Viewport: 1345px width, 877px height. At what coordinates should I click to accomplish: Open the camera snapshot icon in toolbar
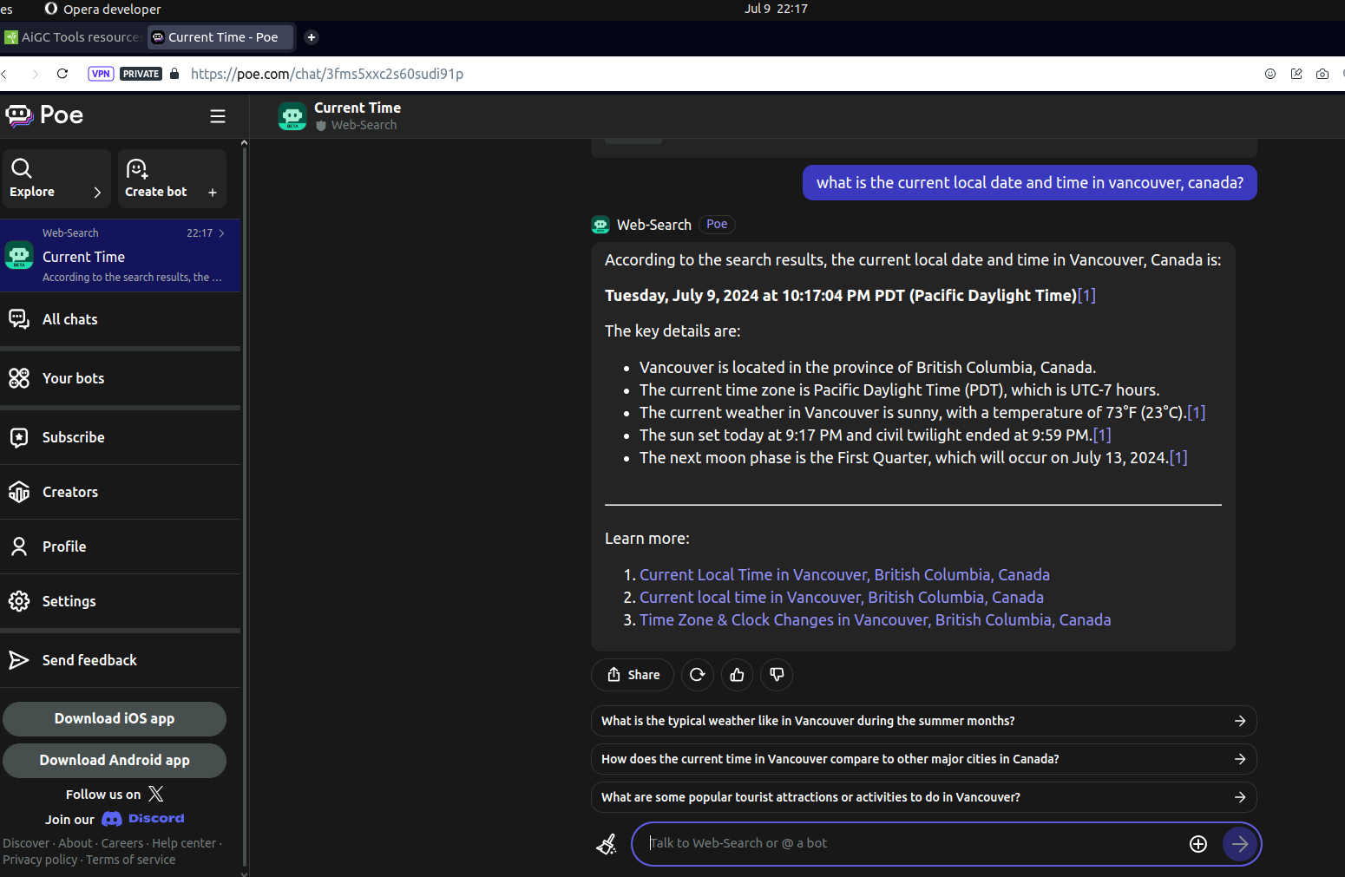click(x=1322, y=74)
